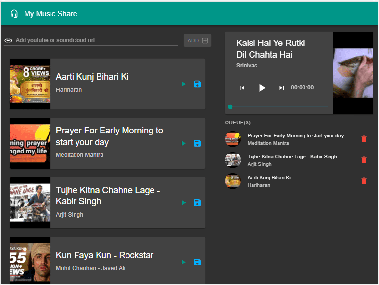
Task: Click Arjit SIngh in queue list
Action: click(x=259, y=164)
